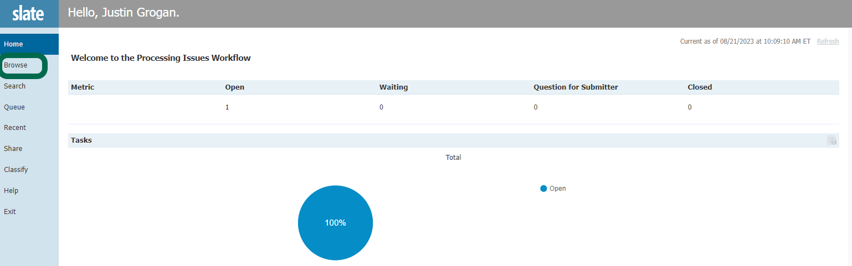
Task: Export Tasks chart using the header icon
Action: click(832, 140)
